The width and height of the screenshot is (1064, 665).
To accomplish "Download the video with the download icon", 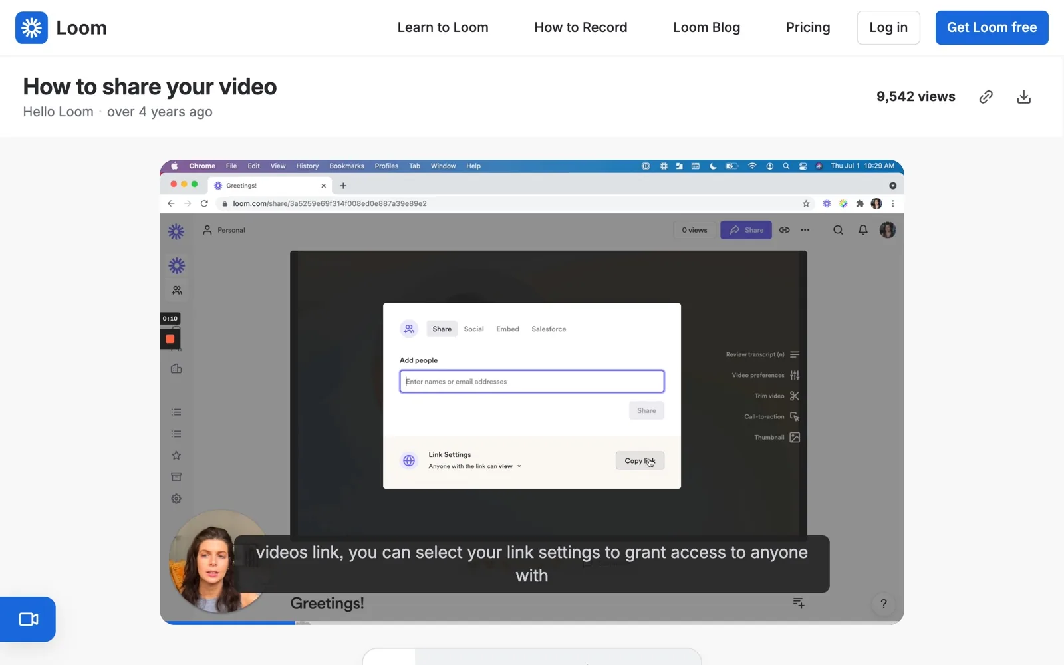I will (x=1024, y=97).
